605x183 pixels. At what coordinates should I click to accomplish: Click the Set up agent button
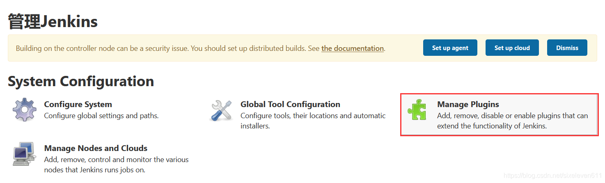[450, 48]
